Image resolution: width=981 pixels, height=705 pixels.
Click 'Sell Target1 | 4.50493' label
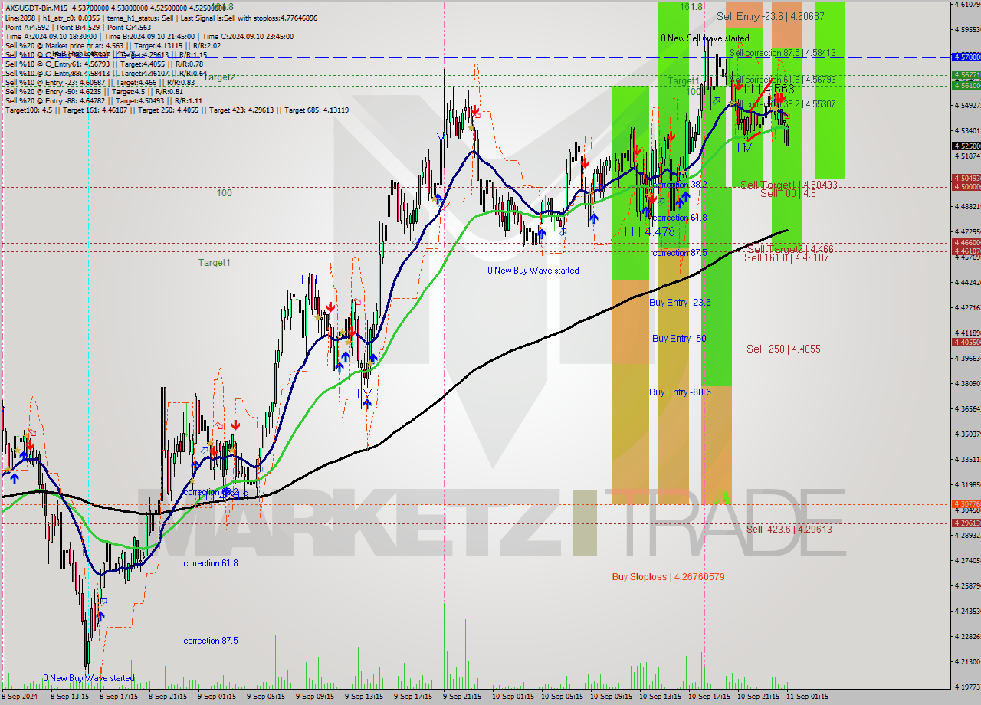789,185
